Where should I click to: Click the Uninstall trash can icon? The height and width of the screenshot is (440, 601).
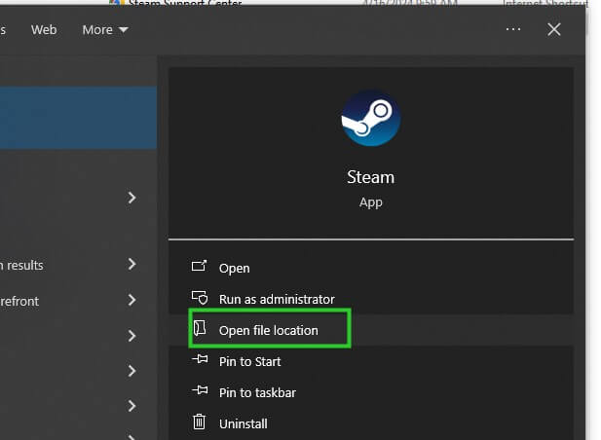(200, 422)
